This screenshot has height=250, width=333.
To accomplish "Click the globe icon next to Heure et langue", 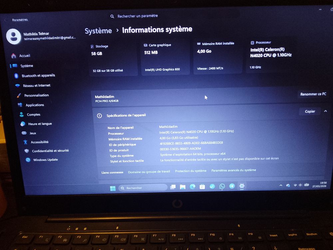I will 23,124.
